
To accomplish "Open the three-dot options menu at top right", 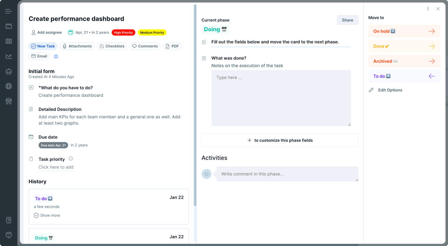I will [428, 9].
